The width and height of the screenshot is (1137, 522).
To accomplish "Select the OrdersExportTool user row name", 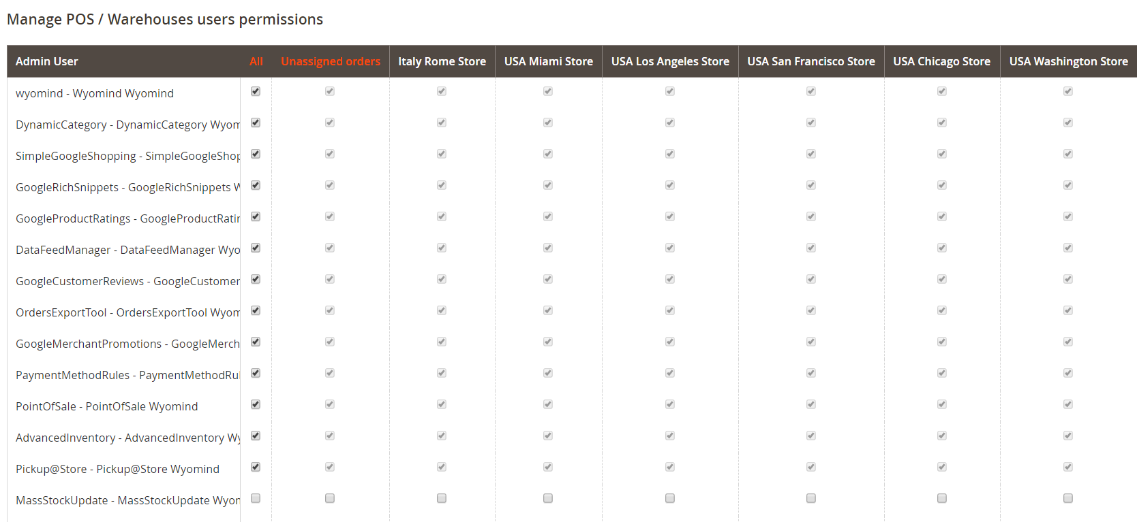I will tap(127, 312).
